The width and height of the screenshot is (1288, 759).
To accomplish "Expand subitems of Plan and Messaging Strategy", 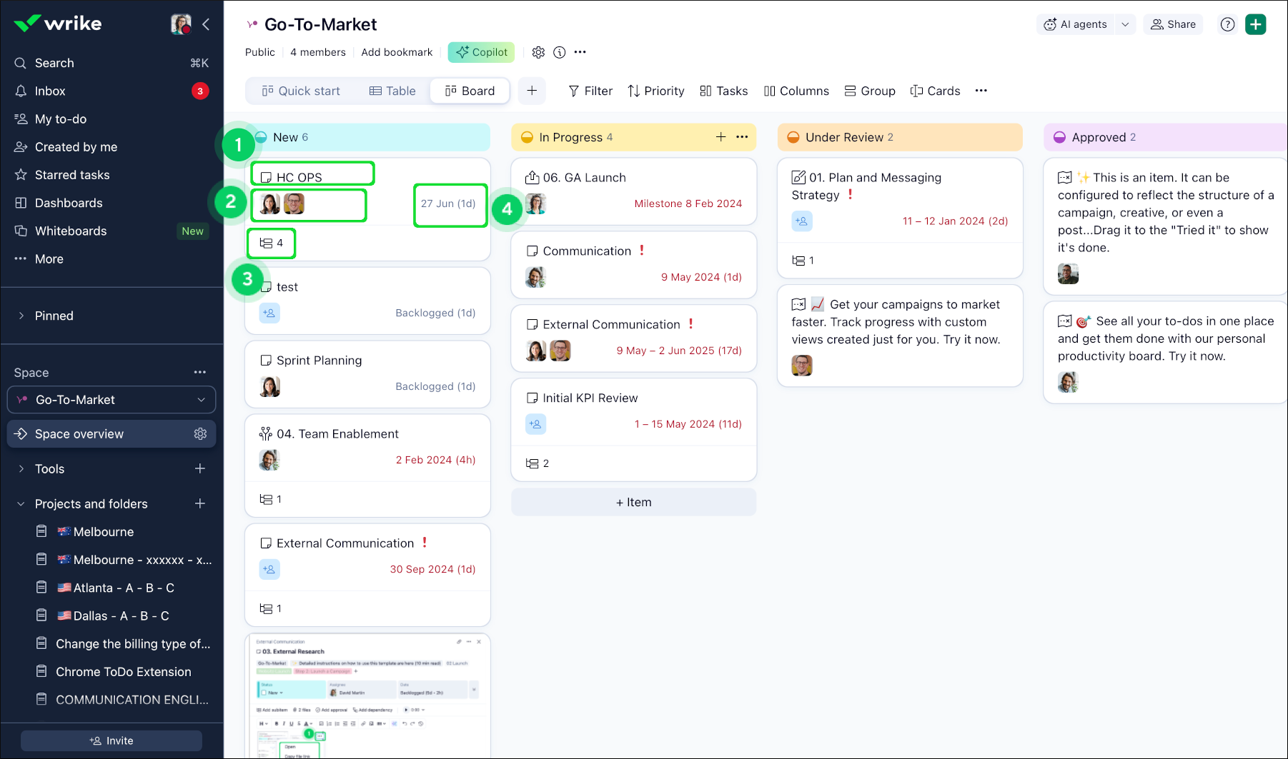I will click(x=803, y=261).
